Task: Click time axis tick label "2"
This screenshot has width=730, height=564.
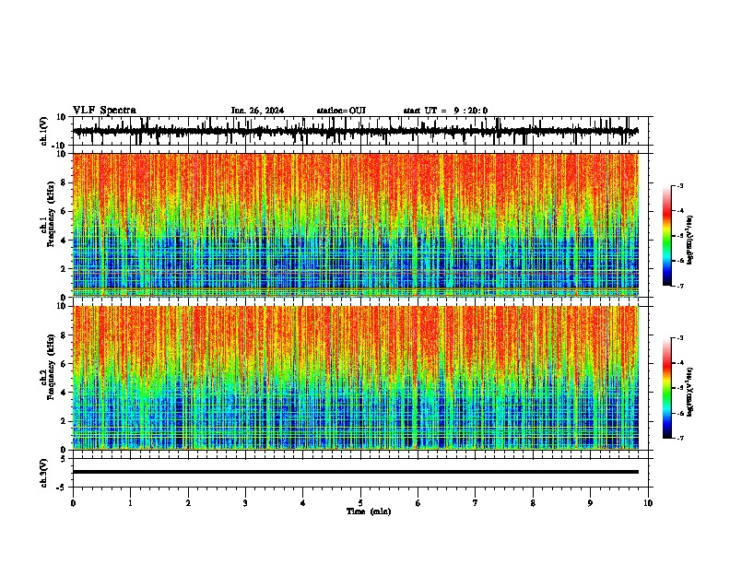Action: [188, 503]
